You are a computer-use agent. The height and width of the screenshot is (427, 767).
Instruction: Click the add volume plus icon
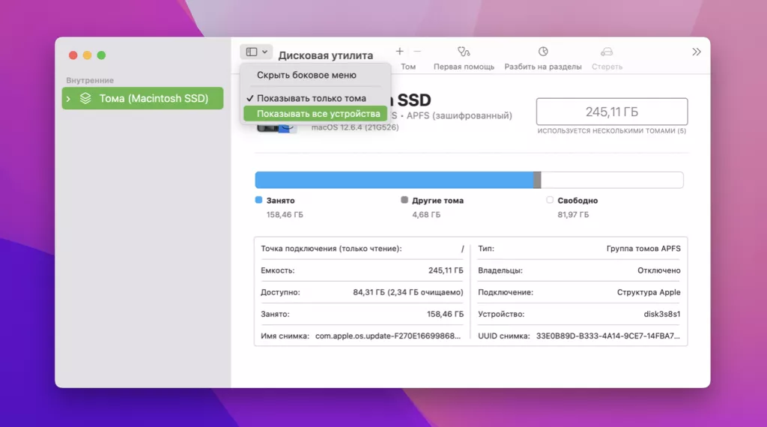[x=400, y=52]
